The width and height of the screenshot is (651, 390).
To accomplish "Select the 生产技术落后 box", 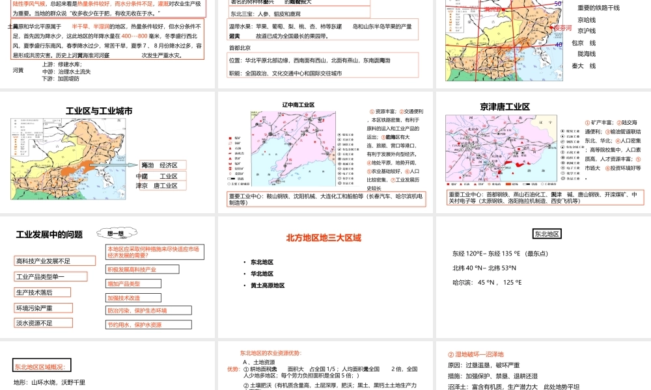I will coord(42,292).
